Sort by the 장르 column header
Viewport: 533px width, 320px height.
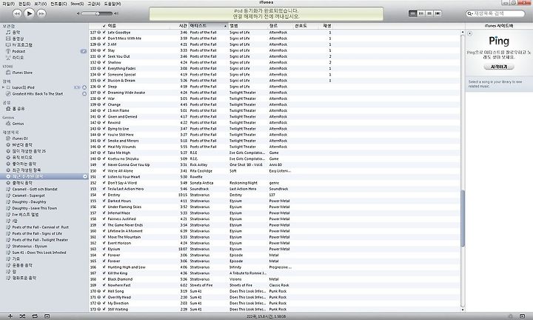point(281,26)
